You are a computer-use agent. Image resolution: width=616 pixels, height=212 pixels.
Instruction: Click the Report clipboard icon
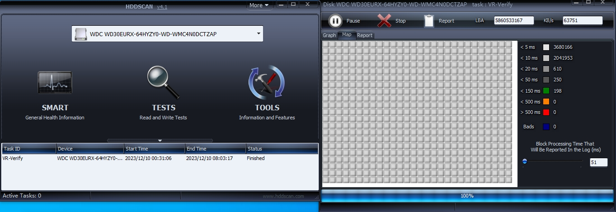point(429,21)
